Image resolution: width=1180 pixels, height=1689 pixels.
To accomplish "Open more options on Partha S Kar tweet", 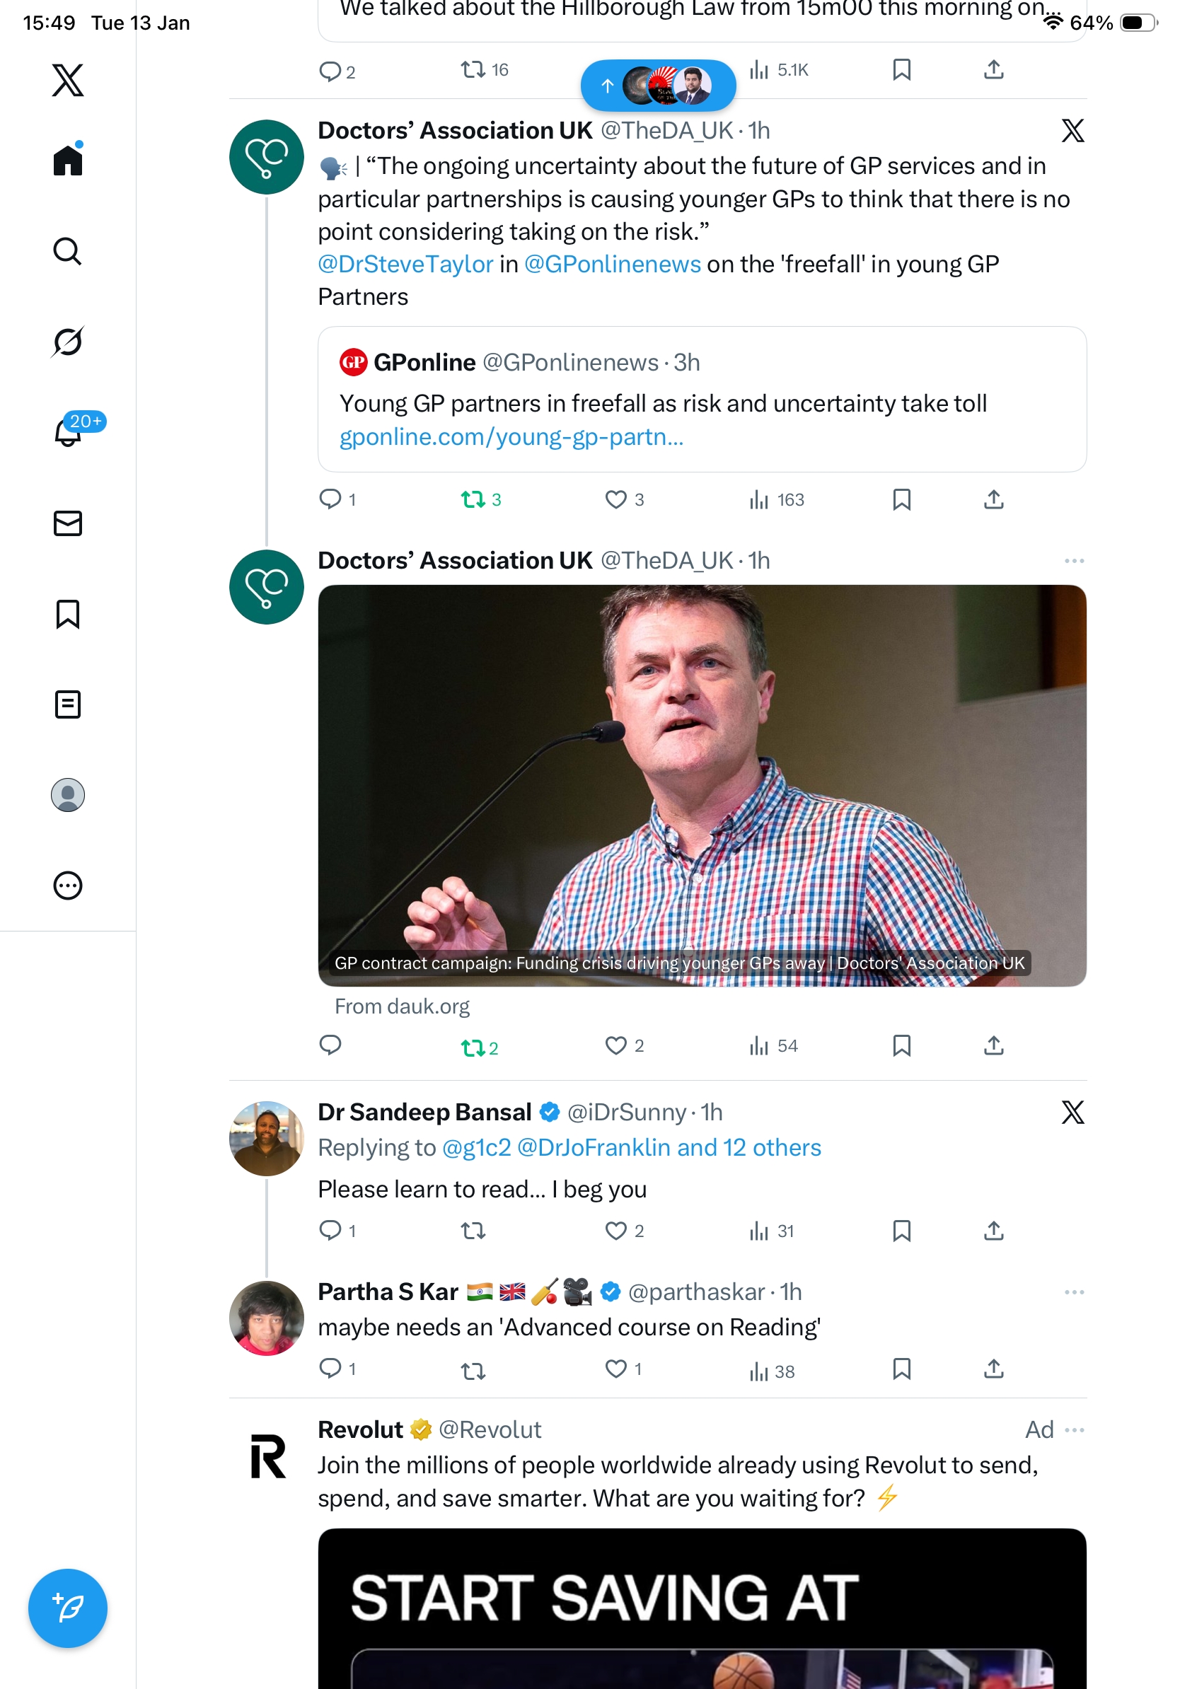I will [x=1073, y=1292].
